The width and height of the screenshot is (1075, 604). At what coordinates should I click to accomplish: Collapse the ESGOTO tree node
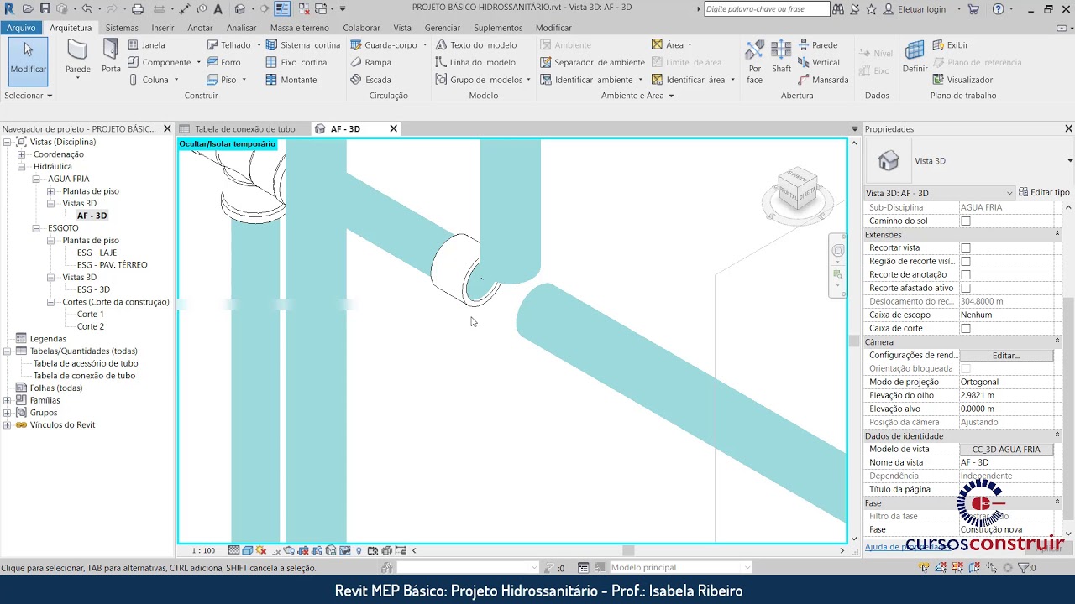pyautogui.click(x=36, y=228)
